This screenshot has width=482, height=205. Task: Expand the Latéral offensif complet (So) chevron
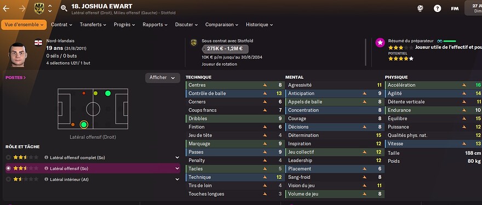tap(177, 157)
